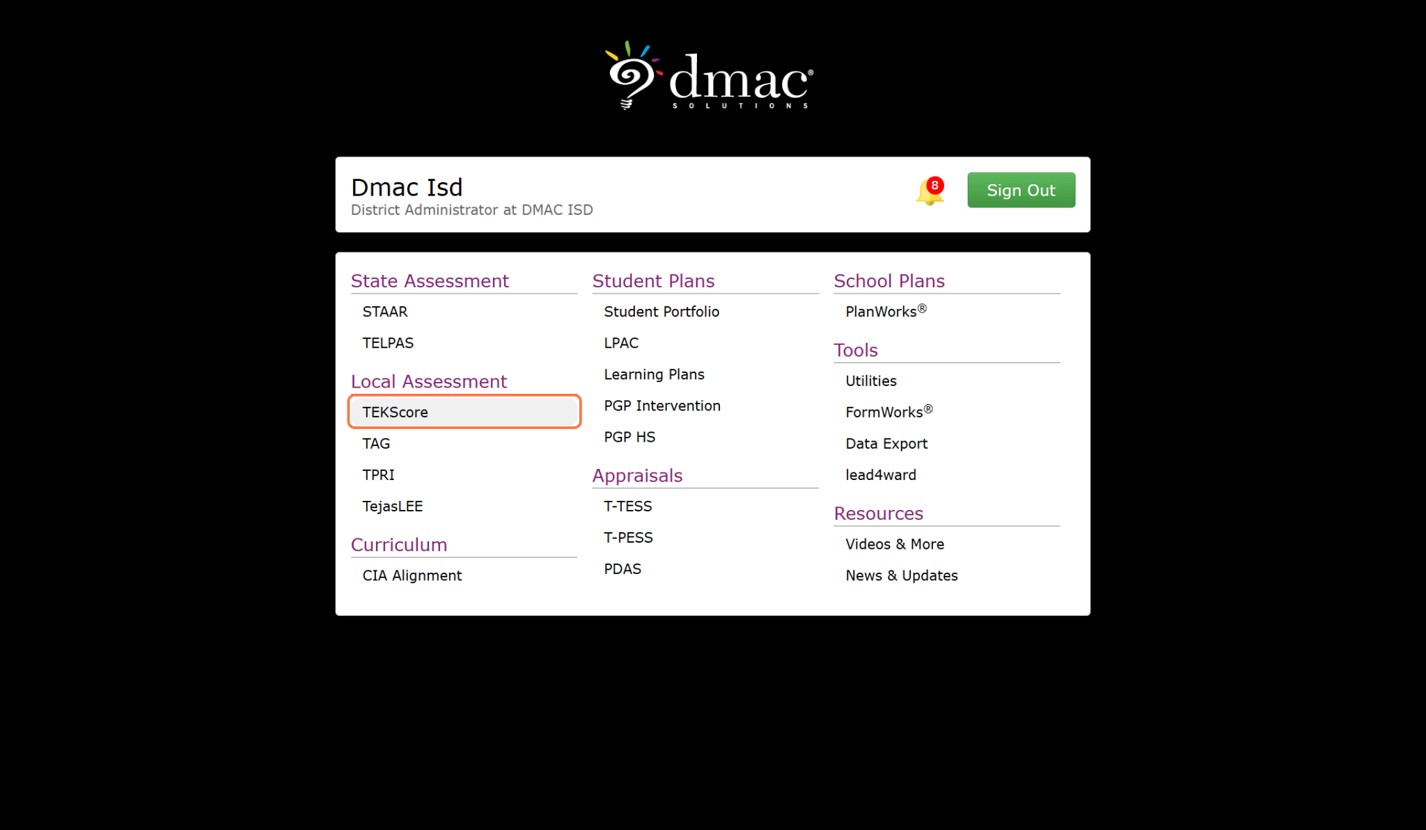
Task: Open the TAG local assessment
Action: [376, 443]
